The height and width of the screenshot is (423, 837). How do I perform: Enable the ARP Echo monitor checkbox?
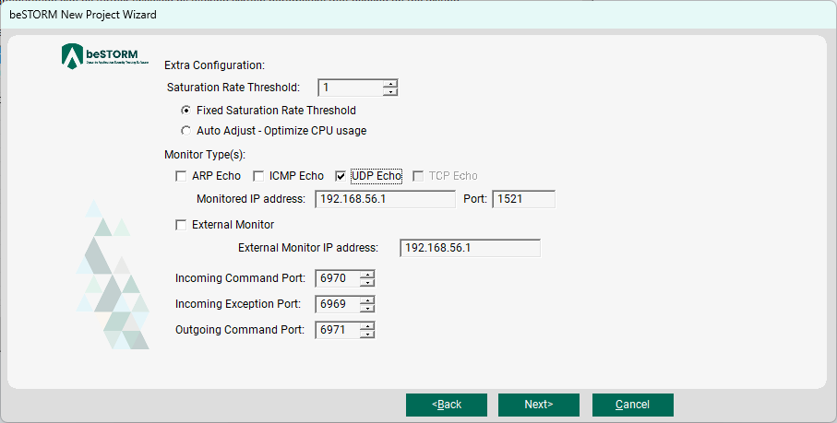(x=181, y=176)
